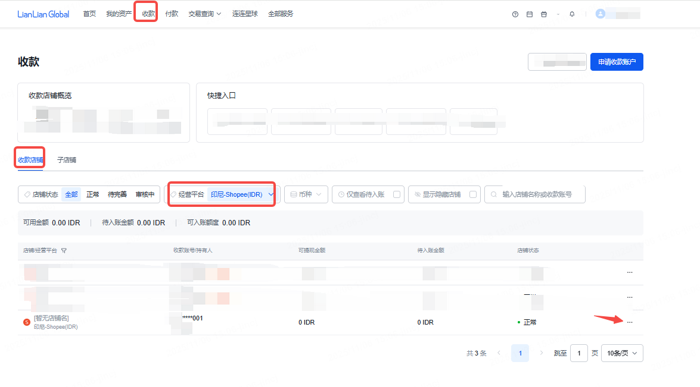The height and width of the screenshot is (387, 700).
Task: Click the 可用金额 0.00 IDR summary
Action: click(x=51, y=223)
